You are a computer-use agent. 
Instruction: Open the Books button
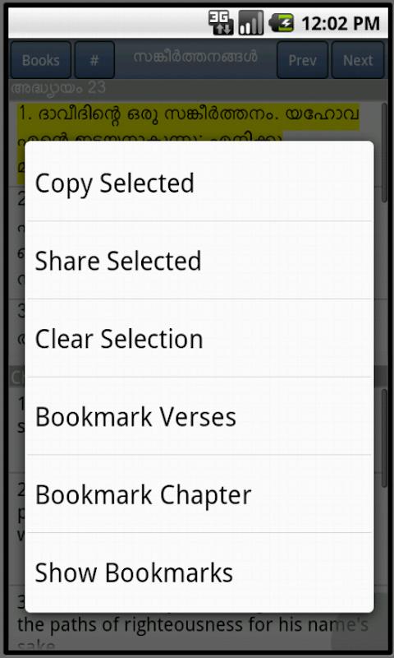pyautogui.click(x=40, y=60)
